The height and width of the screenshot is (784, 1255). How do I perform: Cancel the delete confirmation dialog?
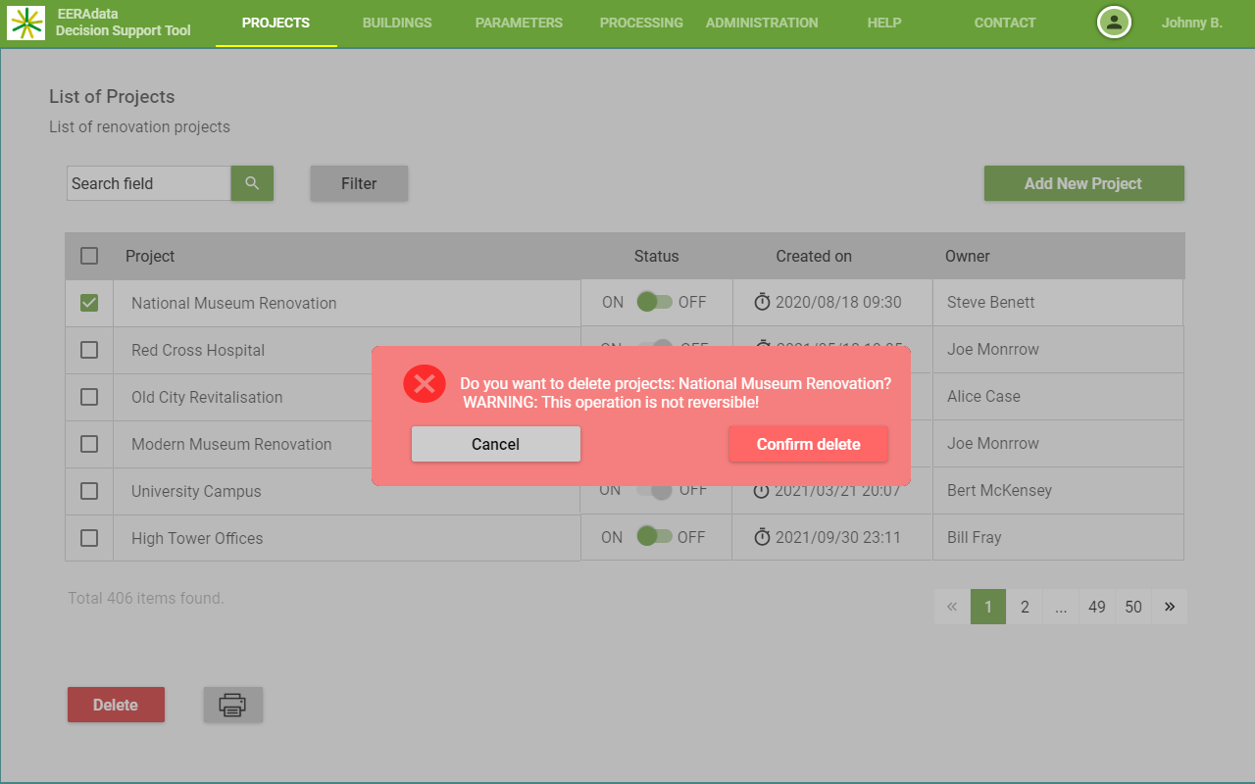click(x=495, y=444)
